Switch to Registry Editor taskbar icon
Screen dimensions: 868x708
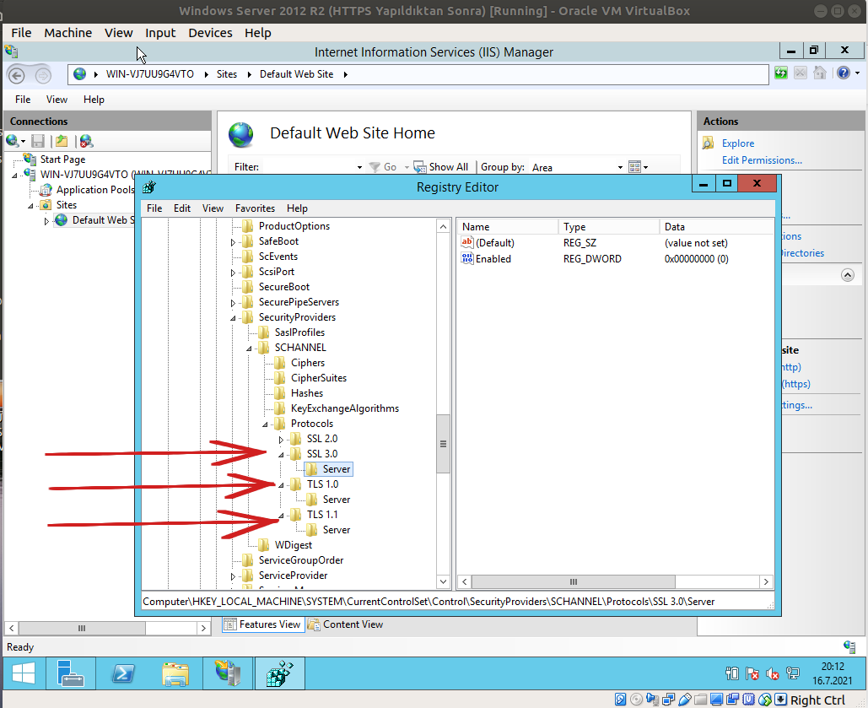(x=280, y=673)
